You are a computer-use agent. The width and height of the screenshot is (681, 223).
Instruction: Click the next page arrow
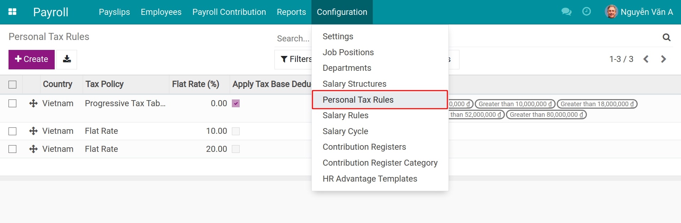(x=663, y=59)
